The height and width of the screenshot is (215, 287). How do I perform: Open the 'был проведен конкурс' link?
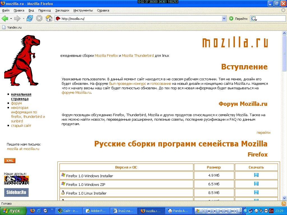(128, 84)
